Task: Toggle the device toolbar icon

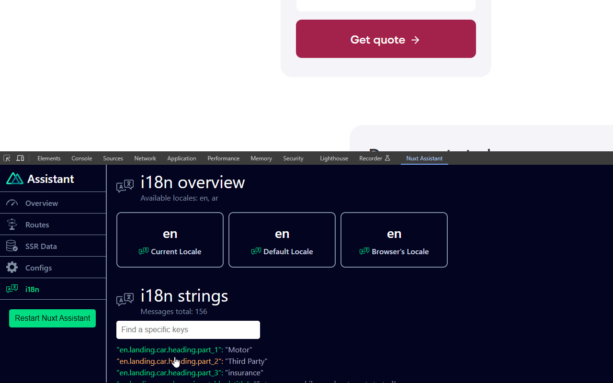Action: pyautogui.click(x=20, y=158)
